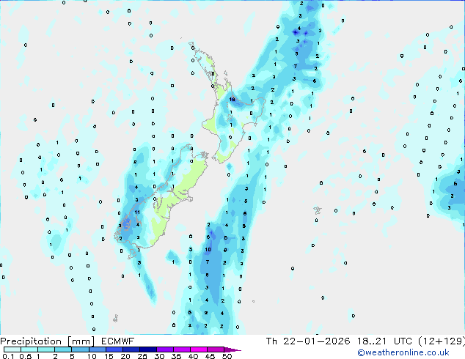
Task: Pick the 20–25 mm legend color swatch
Action: (x=131, y=349)
